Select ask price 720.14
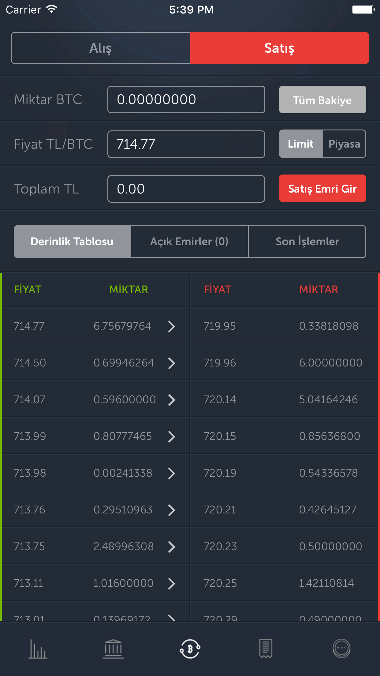This screenshot has width=380, height=676. (x=220, y=400)
